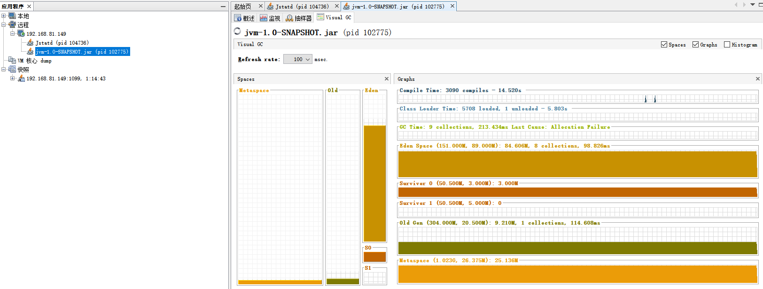
Task: Click the Visual GC tab icon
Action: coord(320,17)
